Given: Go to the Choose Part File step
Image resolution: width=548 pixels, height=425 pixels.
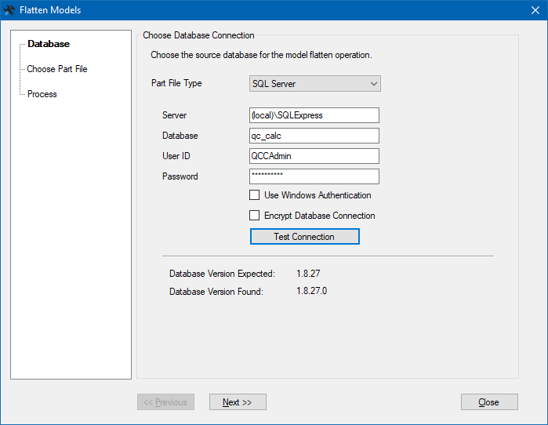Looking at the screenshot, I should (57, 69).
